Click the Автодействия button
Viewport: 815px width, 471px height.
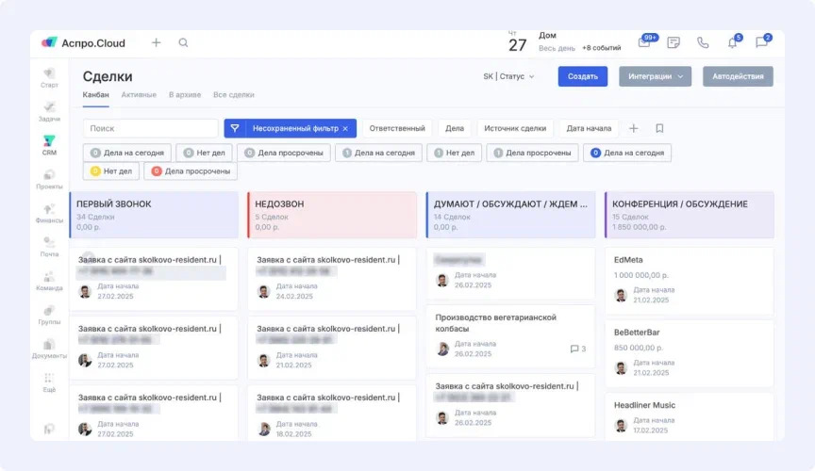[x=738, y=76]
